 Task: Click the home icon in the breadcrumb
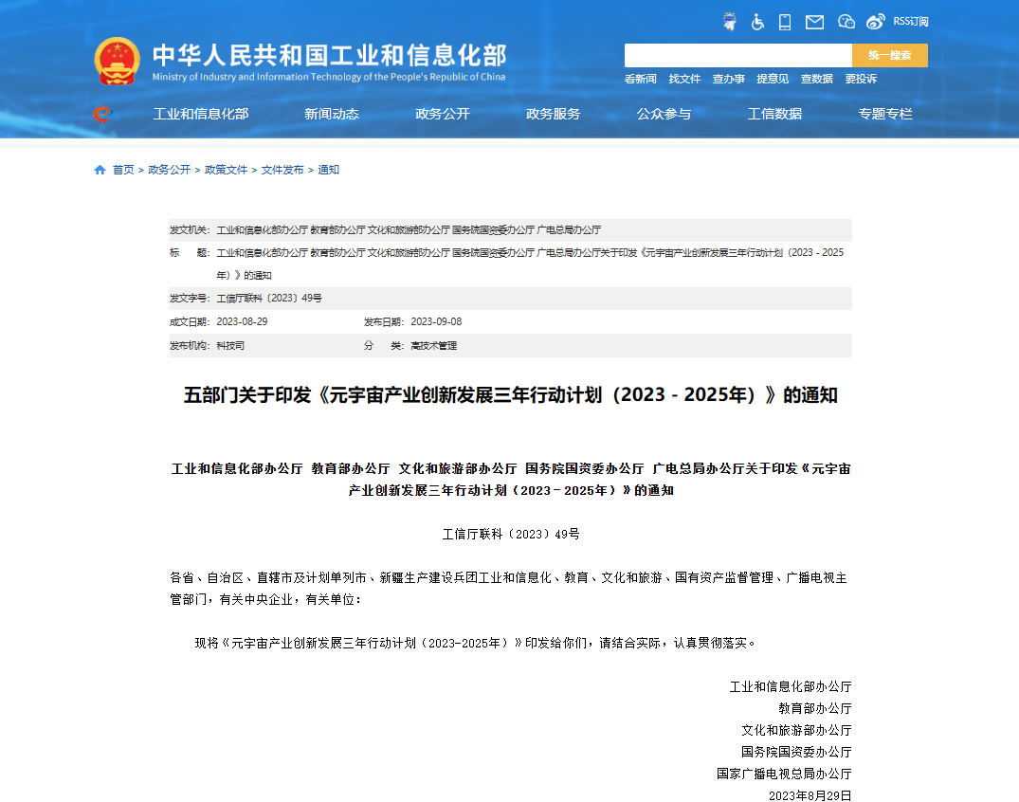pos(100,170)
